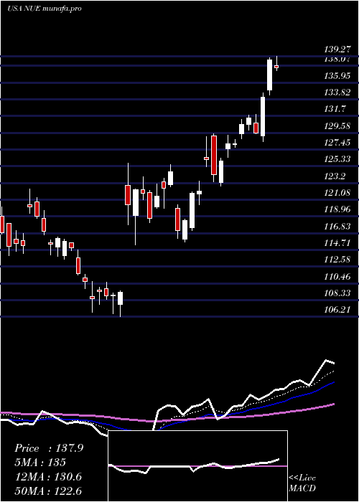Select the 125.33 price axis label
This screenshot has height=502, width=359.
point(337,159)
